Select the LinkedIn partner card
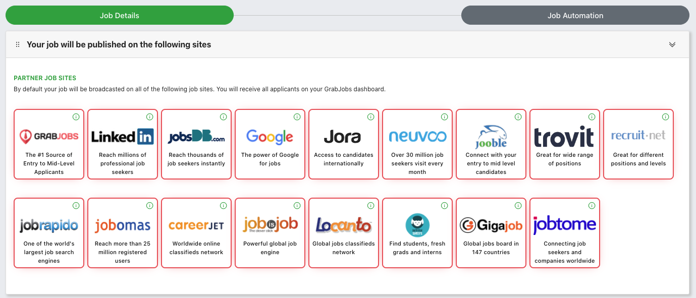696x298 pixels. tap(122, 144)
